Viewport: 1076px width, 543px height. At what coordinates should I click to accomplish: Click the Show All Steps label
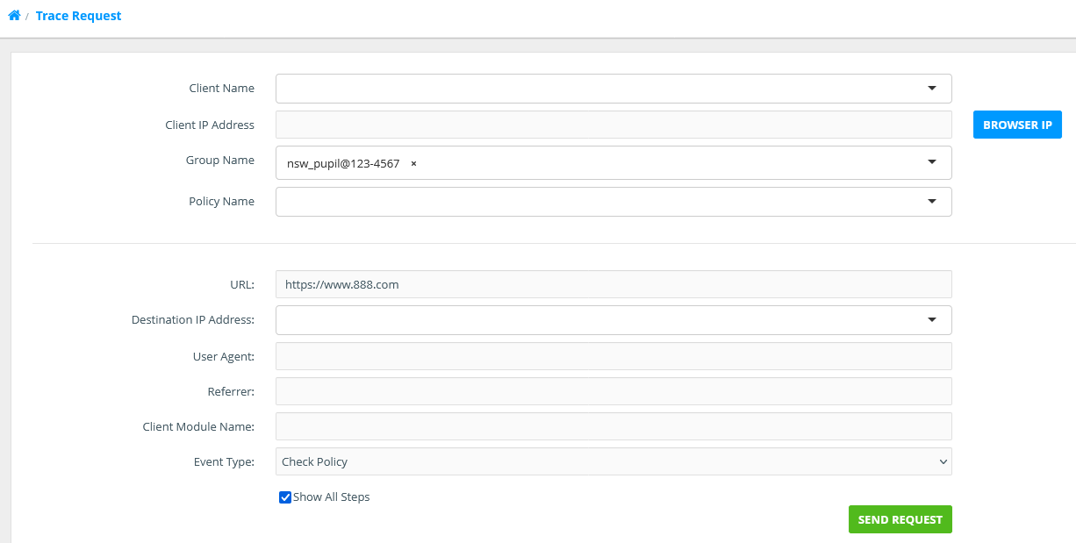point(331,497)
